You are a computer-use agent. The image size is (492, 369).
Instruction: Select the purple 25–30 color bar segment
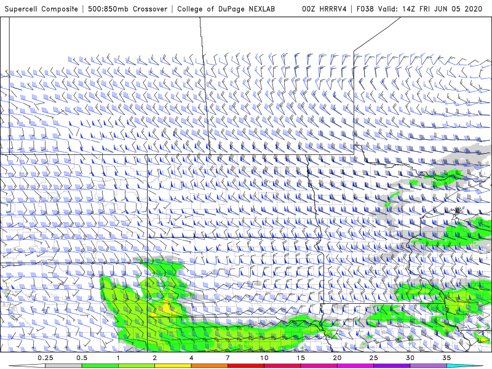click(392, 366)
